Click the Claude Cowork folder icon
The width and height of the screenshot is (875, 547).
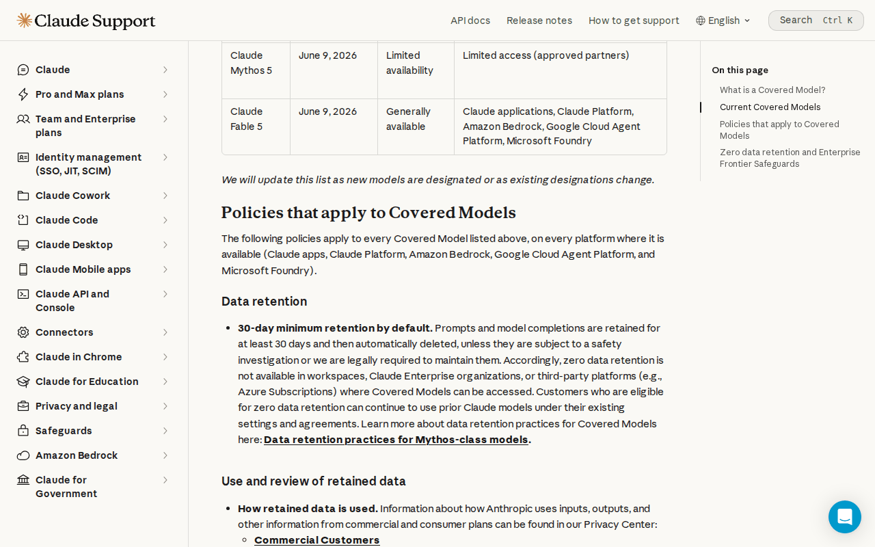point(23,196)
